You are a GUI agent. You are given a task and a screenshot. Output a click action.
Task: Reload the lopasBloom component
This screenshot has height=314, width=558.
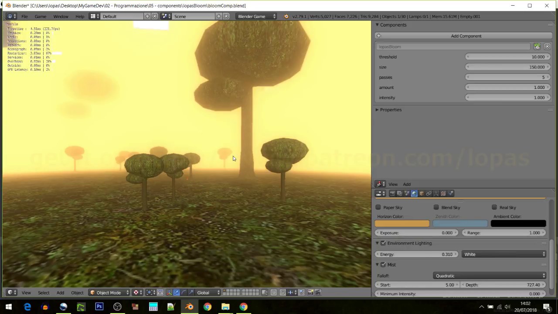tap(537, 47)
